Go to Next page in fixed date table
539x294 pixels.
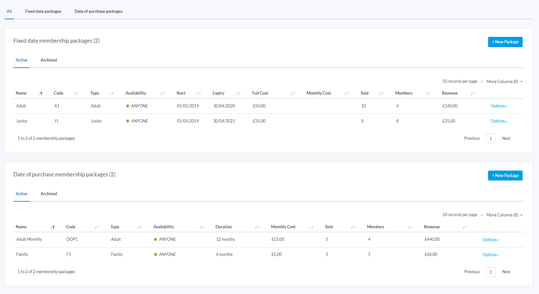click(506, 139)
